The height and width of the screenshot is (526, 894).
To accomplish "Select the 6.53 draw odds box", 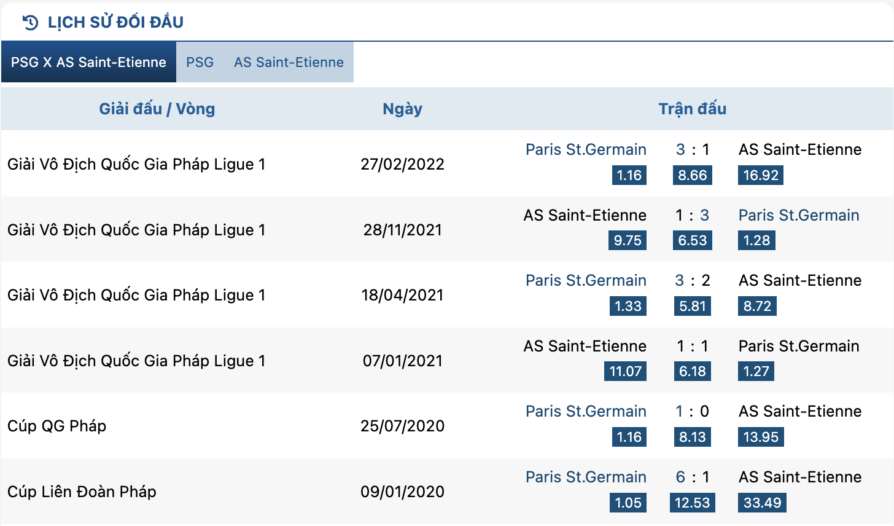I will tap(692, 240).
